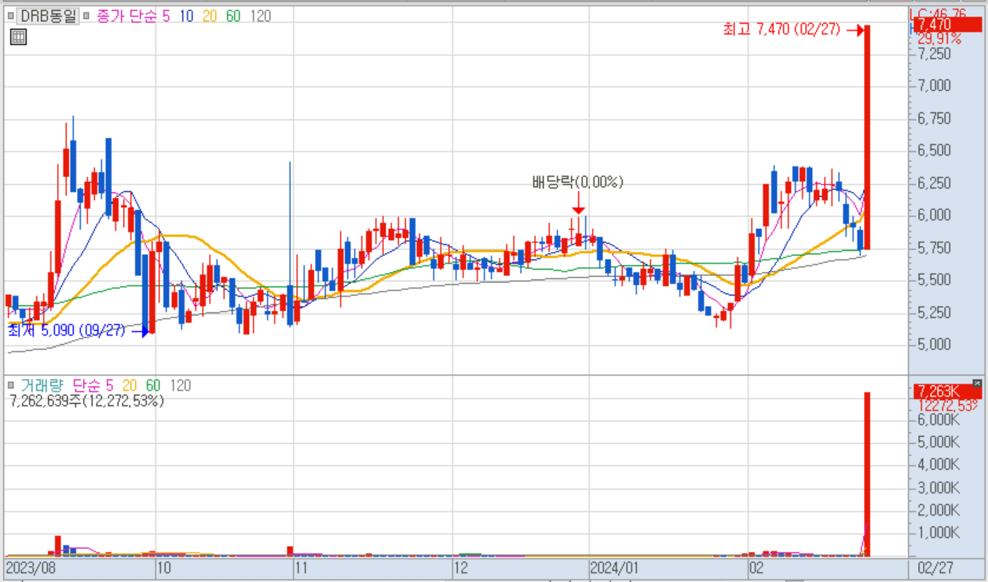
Task: Select the price 10-day MA label
Action: pos(186,16)
